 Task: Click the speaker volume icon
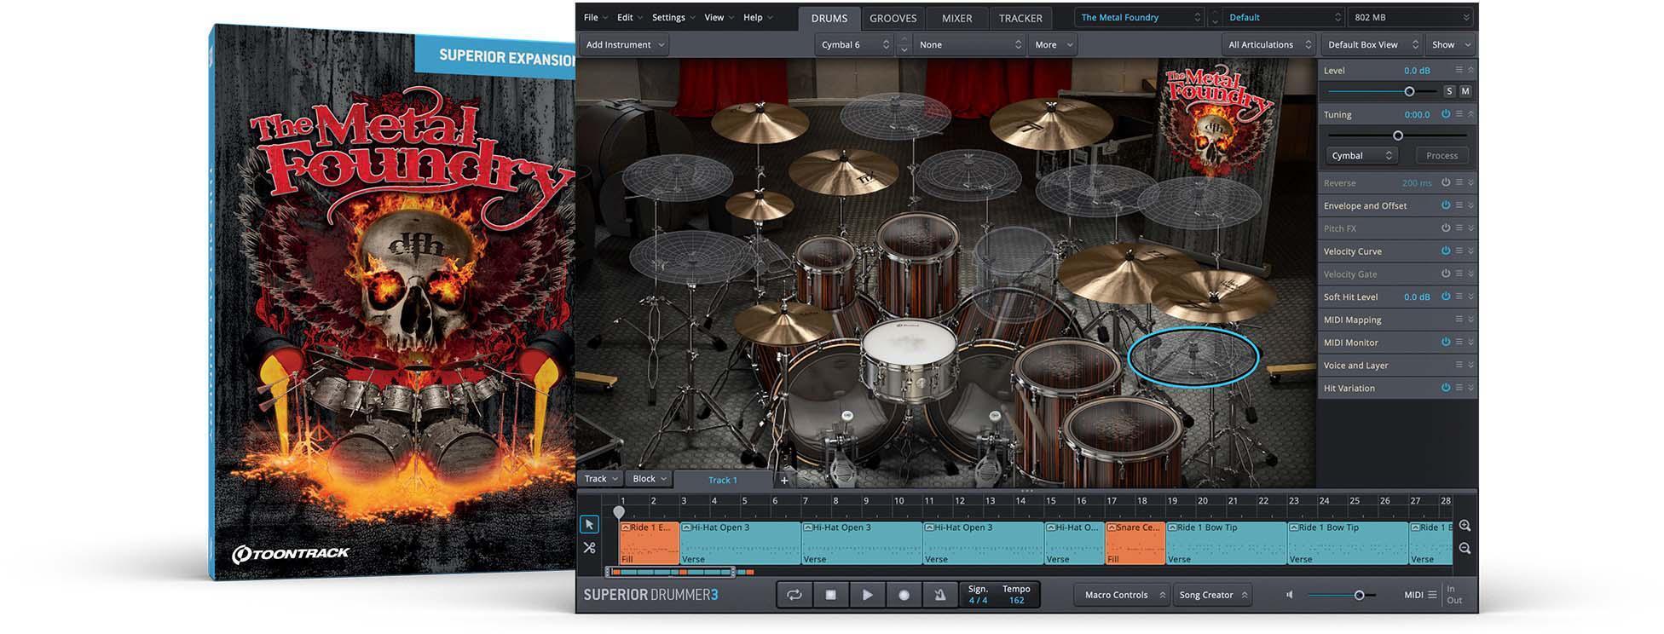pos(1290,595)
